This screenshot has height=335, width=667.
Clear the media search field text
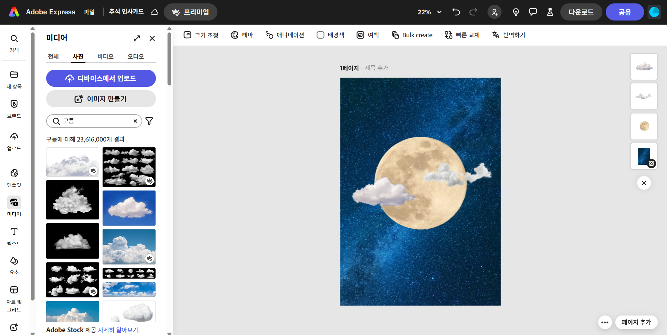[135, 121]
